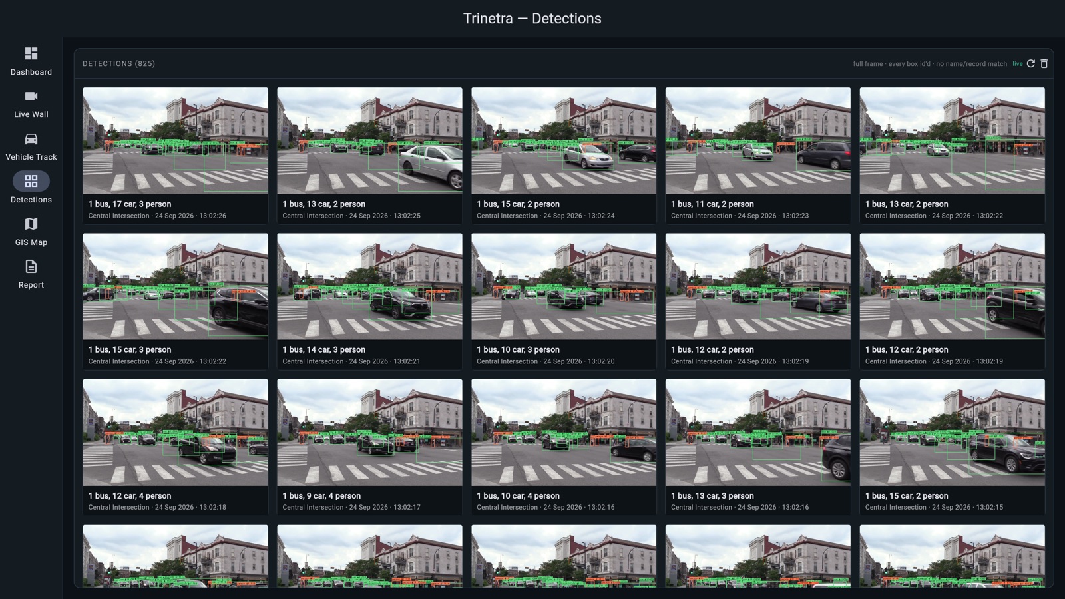Image resolution: width=1065 pixels, height=599 pixels.
Task: Open detection thumbnail at 13:02:18
Action: pyautogui.click(x=176, y=433)
